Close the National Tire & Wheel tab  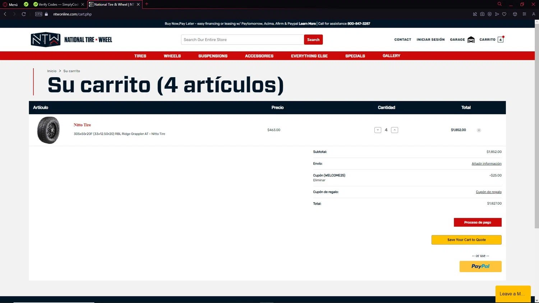click(138, 4)
